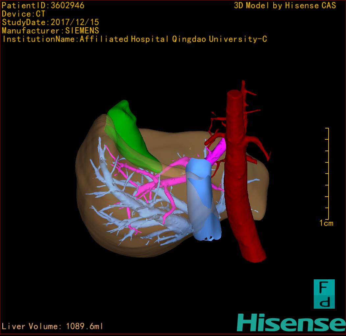The image size is (346, 336).
Task: Click the InstitutionName Affiliated Hospital Qingdao University text
Action: coord(135,39)
